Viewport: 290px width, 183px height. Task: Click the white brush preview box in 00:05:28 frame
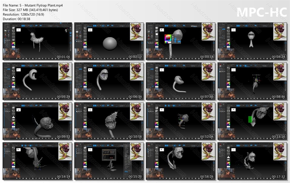(19, 70)
